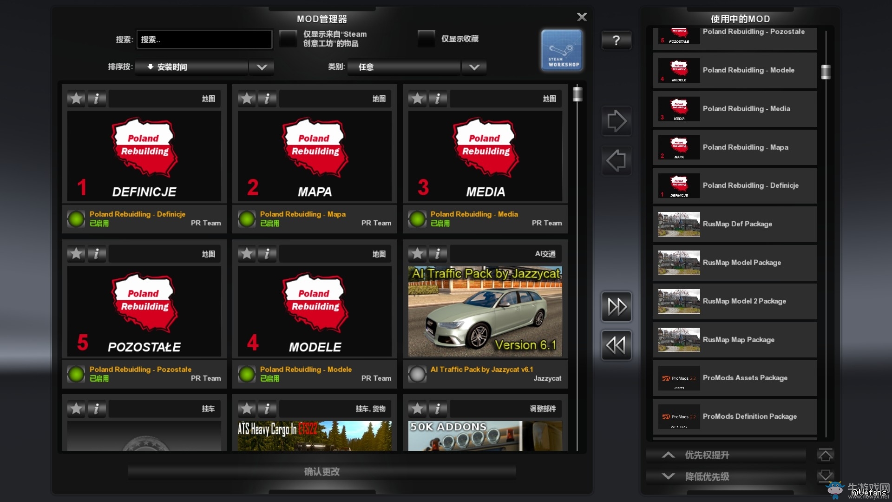Favorite the Poland Rebuilding Media mod star

[417, 99]
